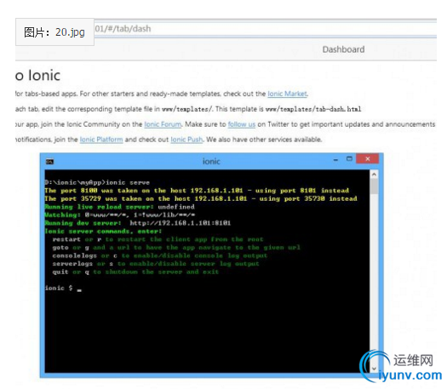Viewport: 447px width, 389px height.
Task: Visit the Ionic Forum link
Action: (x=163, y=124)
